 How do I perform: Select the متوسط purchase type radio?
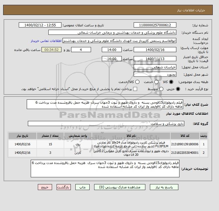point(161,89)
